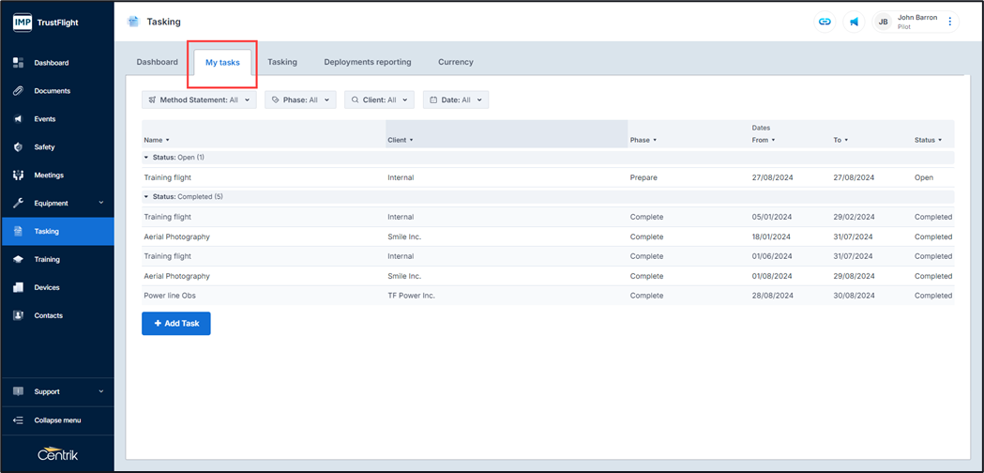Open the announcements megaphone icon
The image size is (984, 473).
(x=854, y=22)
